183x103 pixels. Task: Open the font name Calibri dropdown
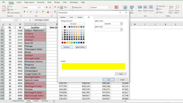click(37, 7)
